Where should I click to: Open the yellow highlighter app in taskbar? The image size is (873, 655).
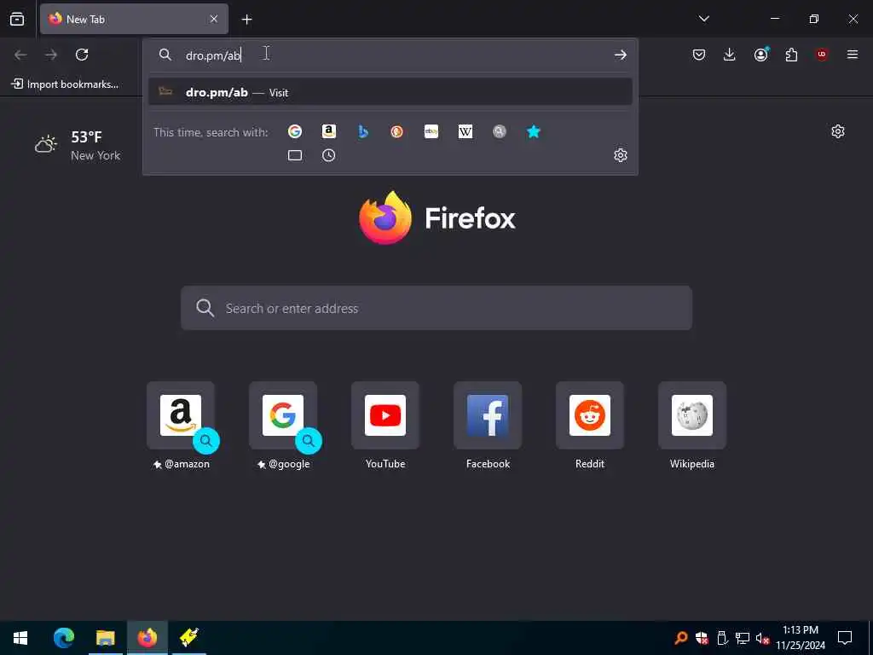pos(189,638)
